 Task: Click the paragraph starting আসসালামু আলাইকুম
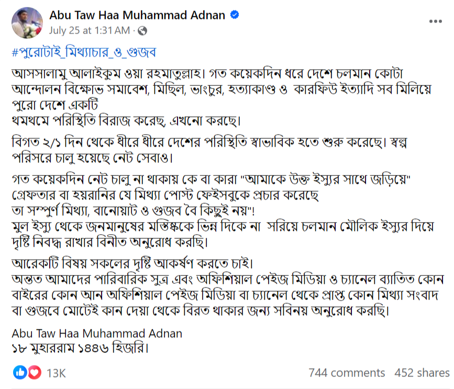click(222, 97)
